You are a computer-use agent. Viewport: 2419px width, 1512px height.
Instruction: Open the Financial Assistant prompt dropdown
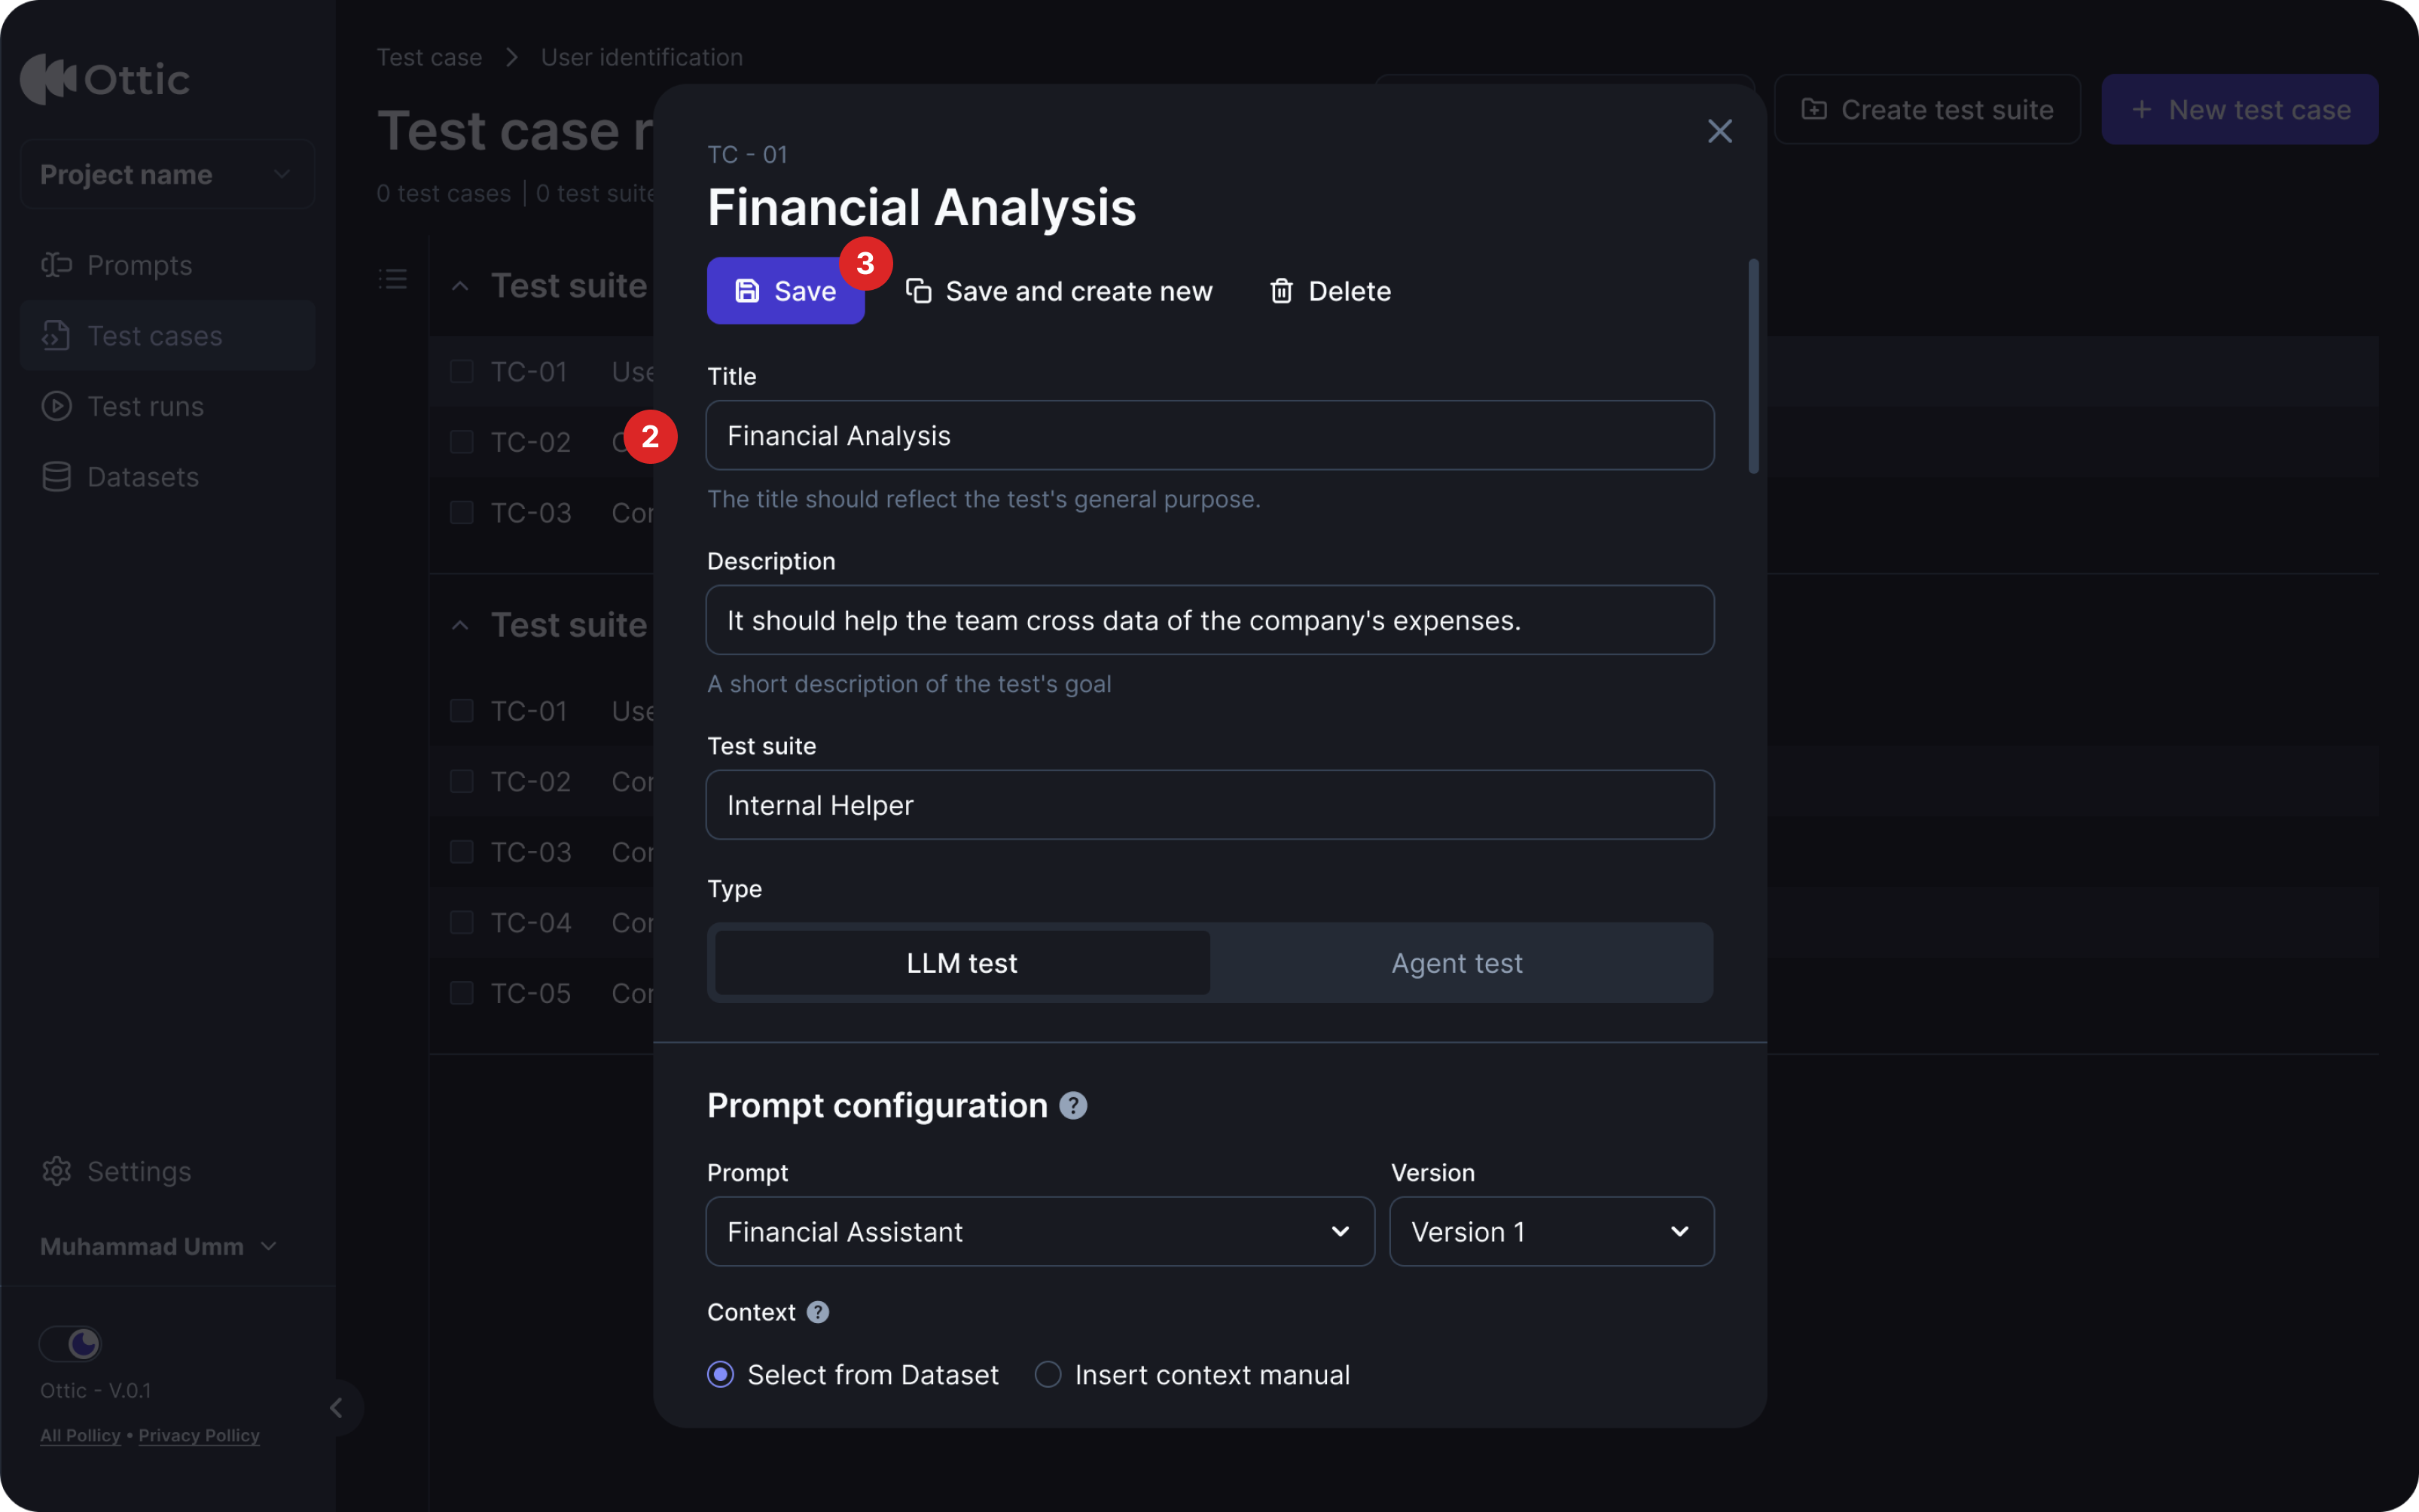(1040, 1232)
